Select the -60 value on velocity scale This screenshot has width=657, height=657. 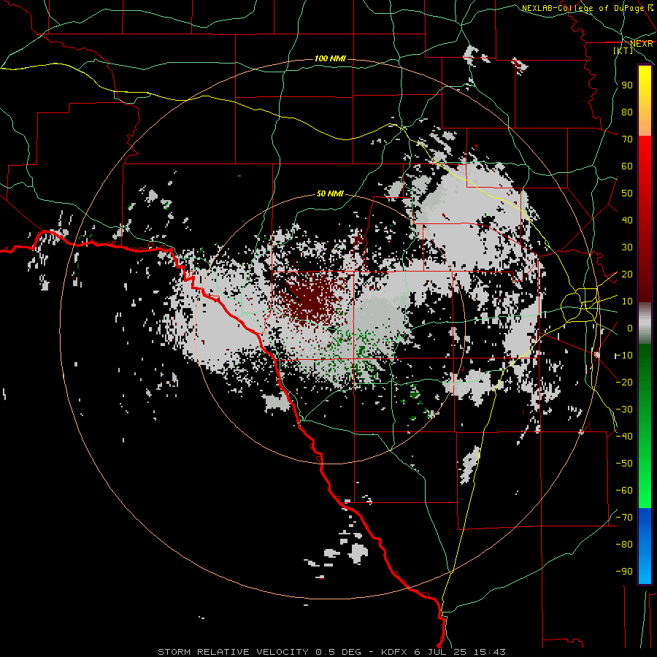[624, 491]
